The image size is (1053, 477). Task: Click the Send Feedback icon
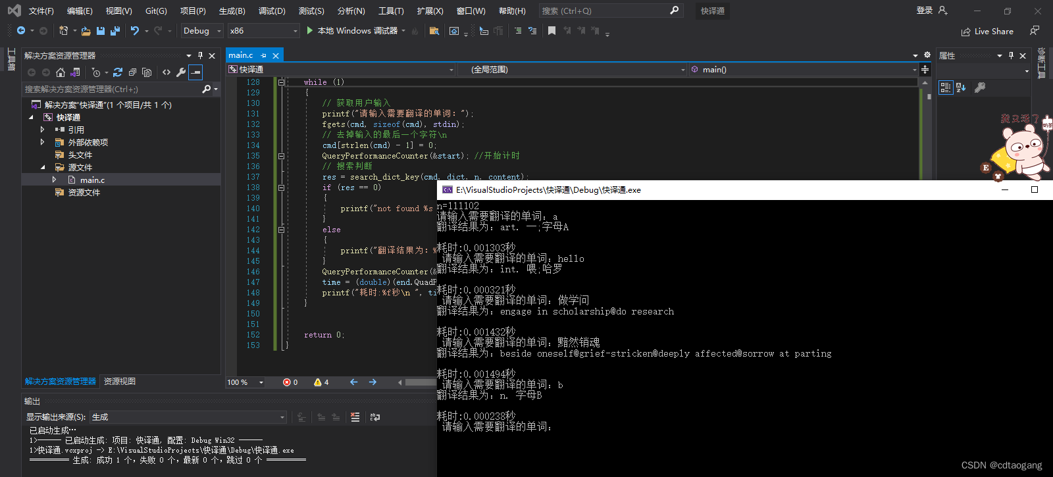(x=1035, y=31)
